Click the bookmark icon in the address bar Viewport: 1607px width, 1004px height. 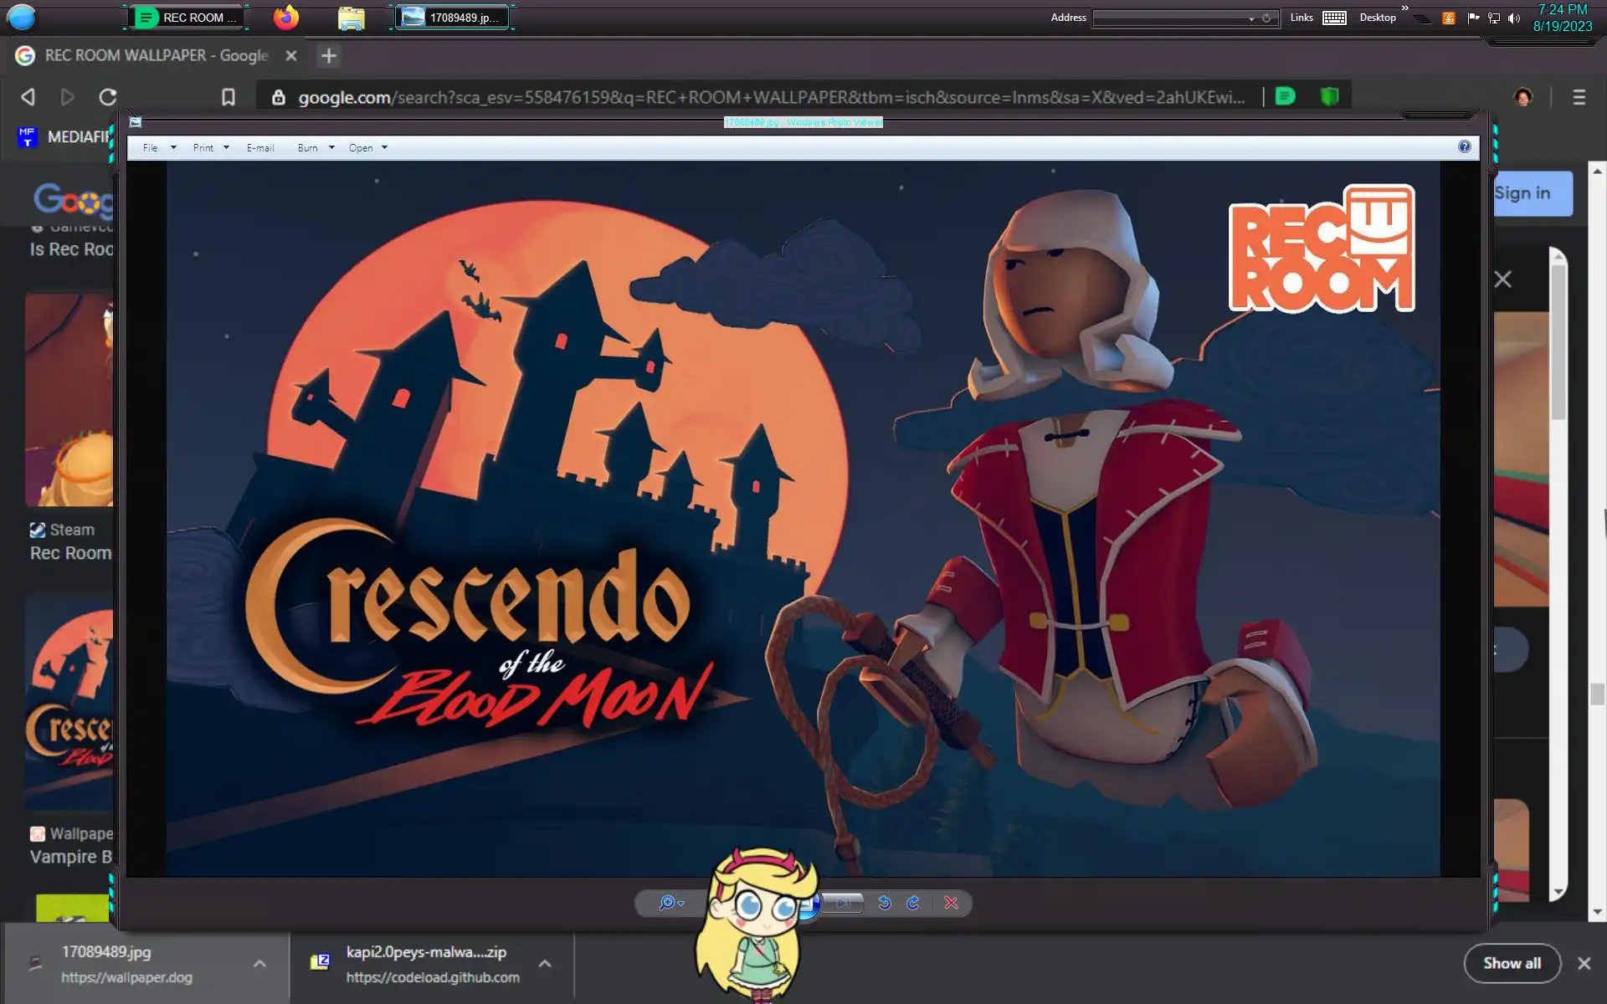(x=228, y=97)
